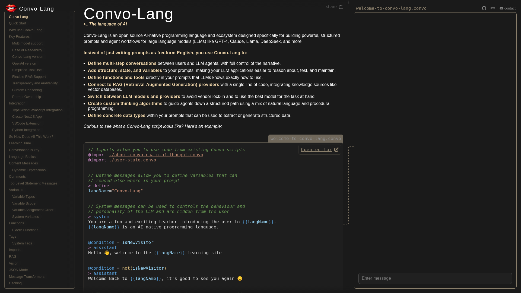Go to Conversation is key

pos(24,150)
